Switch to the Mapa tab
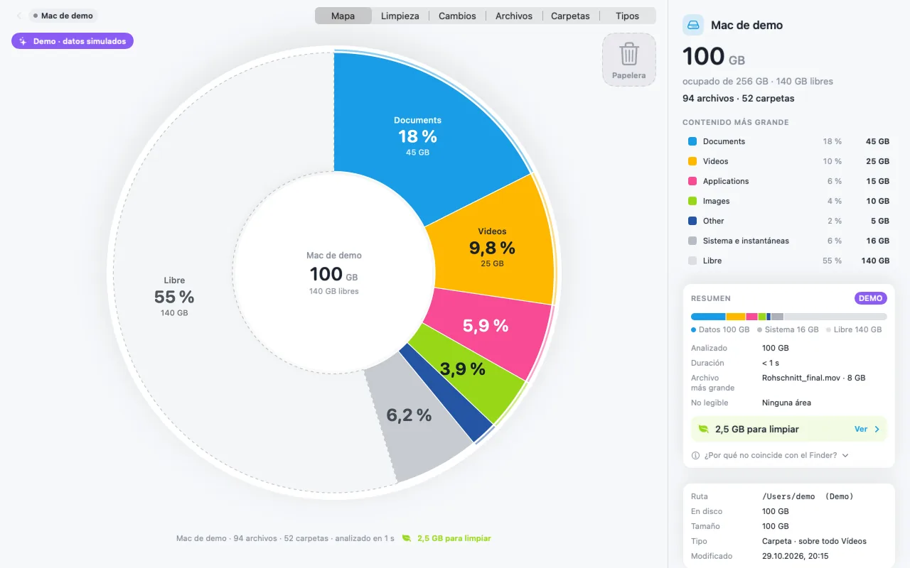The image size is (910, 568). tap(343, 16)
